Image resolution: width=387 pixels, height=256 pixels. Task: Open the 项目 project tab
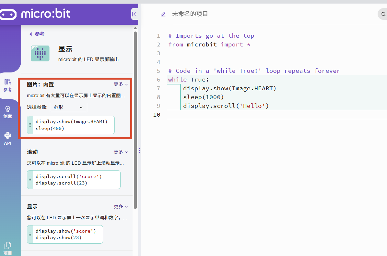click(x=8, y=249)
